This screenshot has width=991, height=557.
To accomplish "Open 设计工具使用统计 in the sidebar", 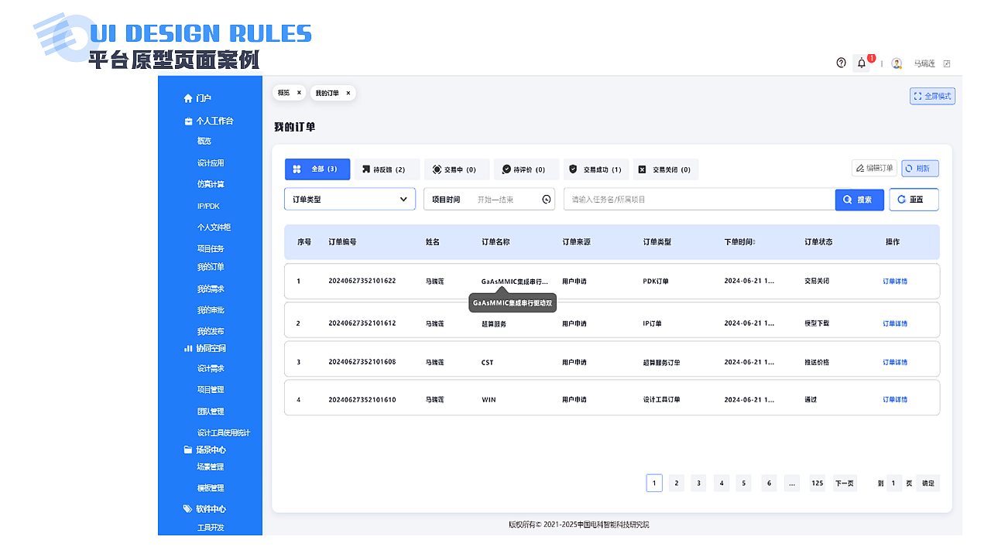I will point(224,433).
